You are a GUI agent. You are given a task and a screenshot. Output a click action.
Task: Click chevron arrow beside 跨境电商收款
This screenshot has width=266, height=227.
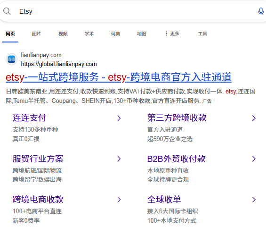click(119, 200)
